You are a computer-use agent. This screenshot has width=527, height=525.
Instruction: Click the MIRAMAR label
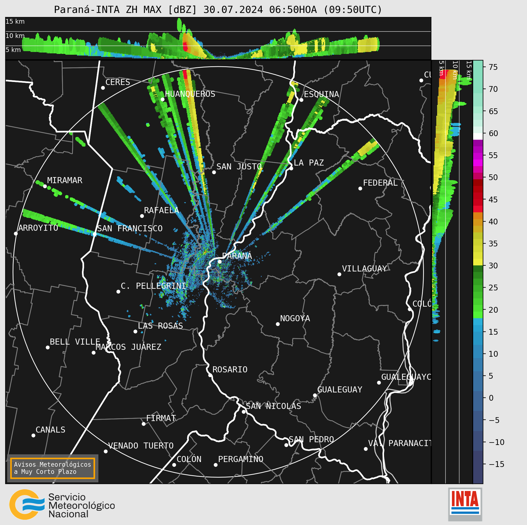click(x=65, y=180)
